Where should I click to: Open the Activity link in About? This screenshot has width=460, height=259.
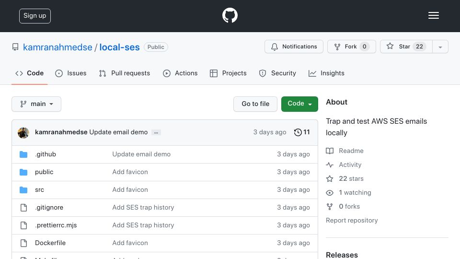(350, 165)
